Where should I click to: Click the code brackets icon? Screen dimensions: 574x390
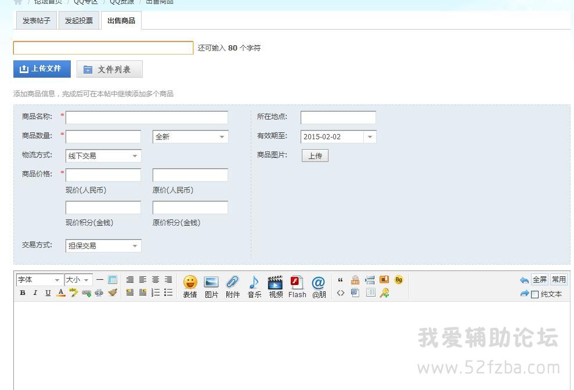click(x=341, y=292)
